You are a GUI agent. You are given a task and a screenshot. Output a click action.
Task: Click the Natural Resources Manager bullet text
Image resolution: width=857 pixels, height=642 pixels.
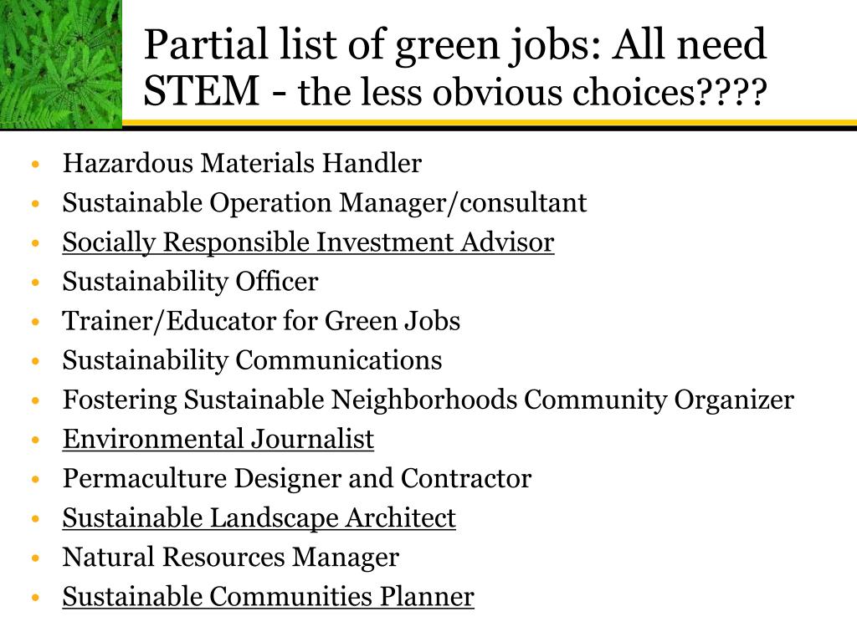point(231,557)
